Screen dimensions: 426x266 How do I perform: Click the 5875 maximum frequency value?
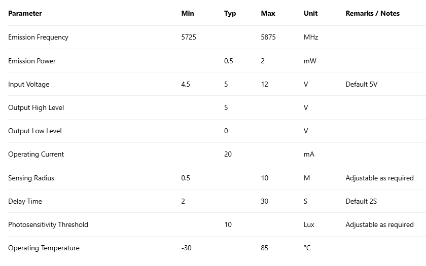point(268,37)
